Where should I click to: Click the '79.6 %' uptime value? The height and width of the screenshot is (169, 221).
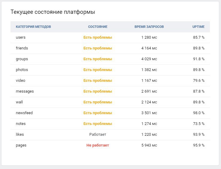point(199,81)
